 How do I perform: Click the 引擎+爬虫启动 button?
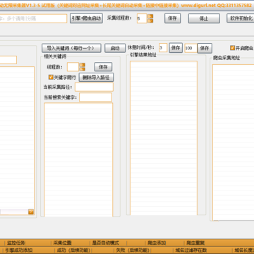[x=86, y=18]
